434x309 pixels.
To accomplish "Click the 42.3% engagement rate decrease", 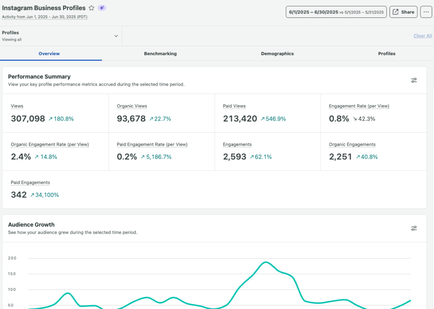I will 364,119.
